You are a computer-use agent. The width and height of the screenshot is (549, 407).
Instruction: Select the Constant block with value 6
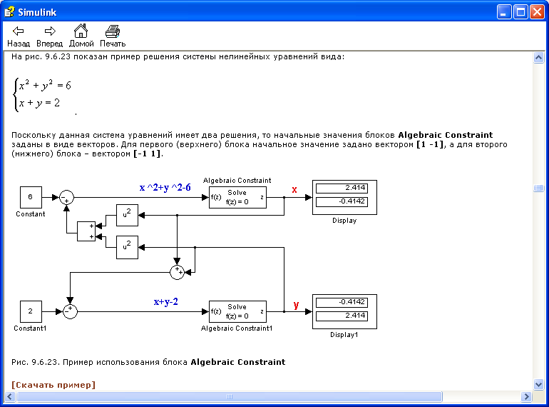point(31,197)
